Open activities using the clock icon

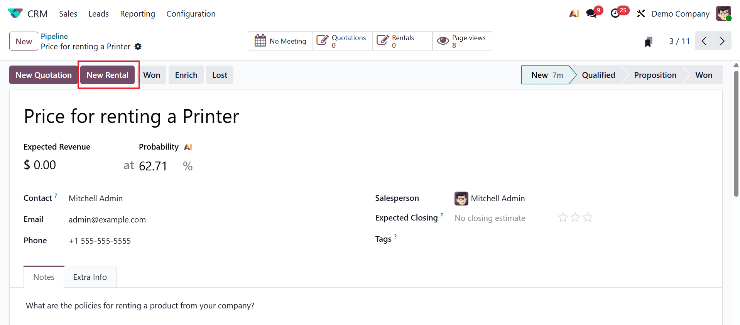617,13
